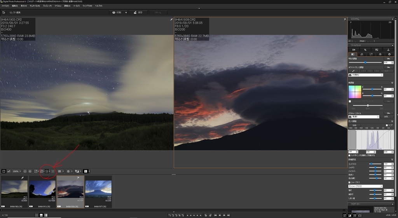Click the 自動 auto gamma button
The image size is (398, 218).
coord(354,125)
